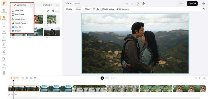
Task: Select timeline clip numbered 03
Action: [89, 88]
